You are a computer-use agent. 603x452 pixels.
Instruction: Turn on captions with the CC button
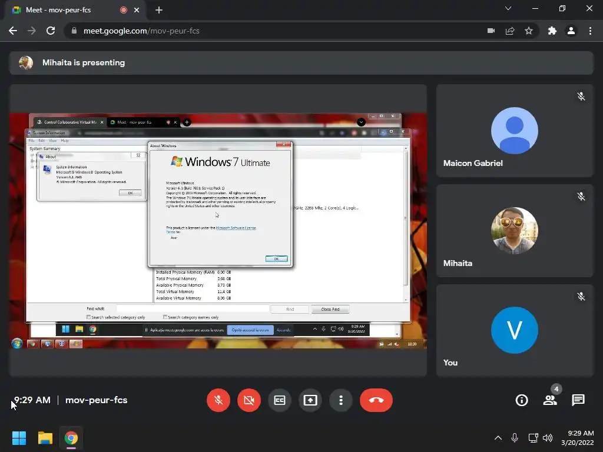click(x=280, y=400)
